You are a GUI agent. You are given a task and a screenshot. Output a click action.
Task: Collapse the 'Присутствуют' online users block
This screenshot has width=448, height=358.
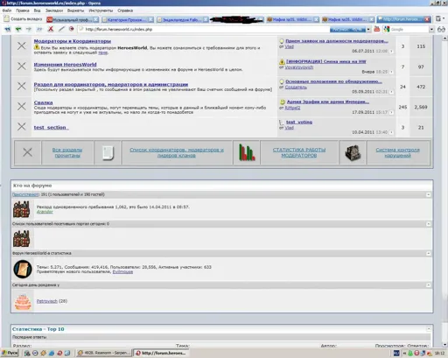(428, 194)
